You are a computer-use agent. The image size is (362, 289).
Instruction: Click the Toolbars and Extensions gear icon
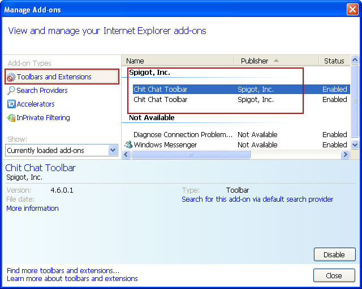pos(11,77)
